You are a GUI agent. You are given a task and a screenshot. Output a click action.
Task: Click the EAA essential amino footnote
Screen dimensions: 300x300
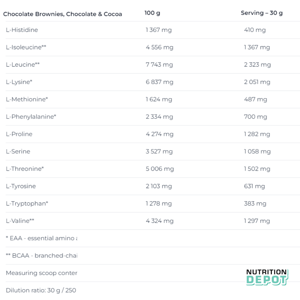[42, 238]
